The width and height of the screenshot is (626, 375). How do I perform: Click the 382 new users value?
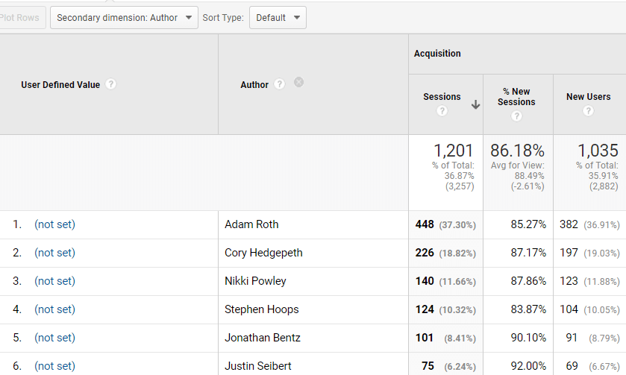pos(569,224)
